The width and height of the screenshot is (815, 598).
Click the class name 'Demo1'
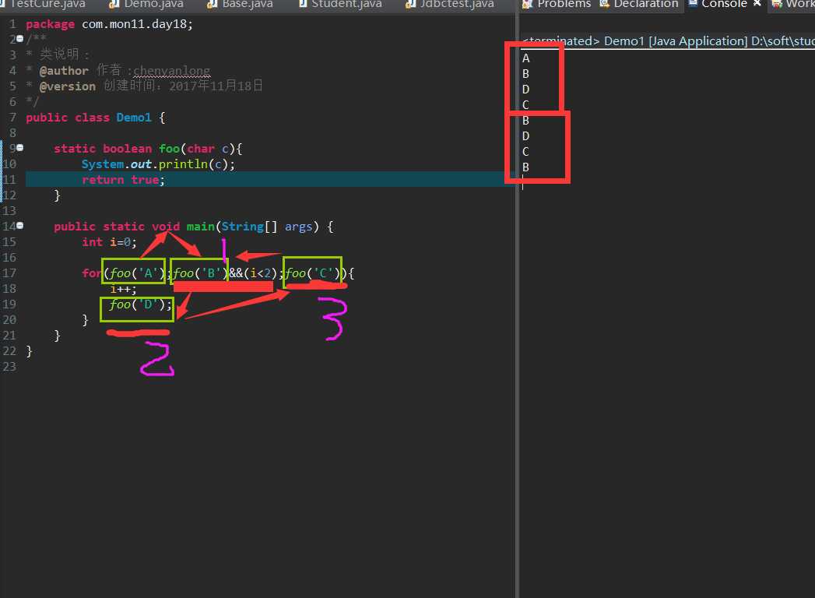[x=134, y=118]
